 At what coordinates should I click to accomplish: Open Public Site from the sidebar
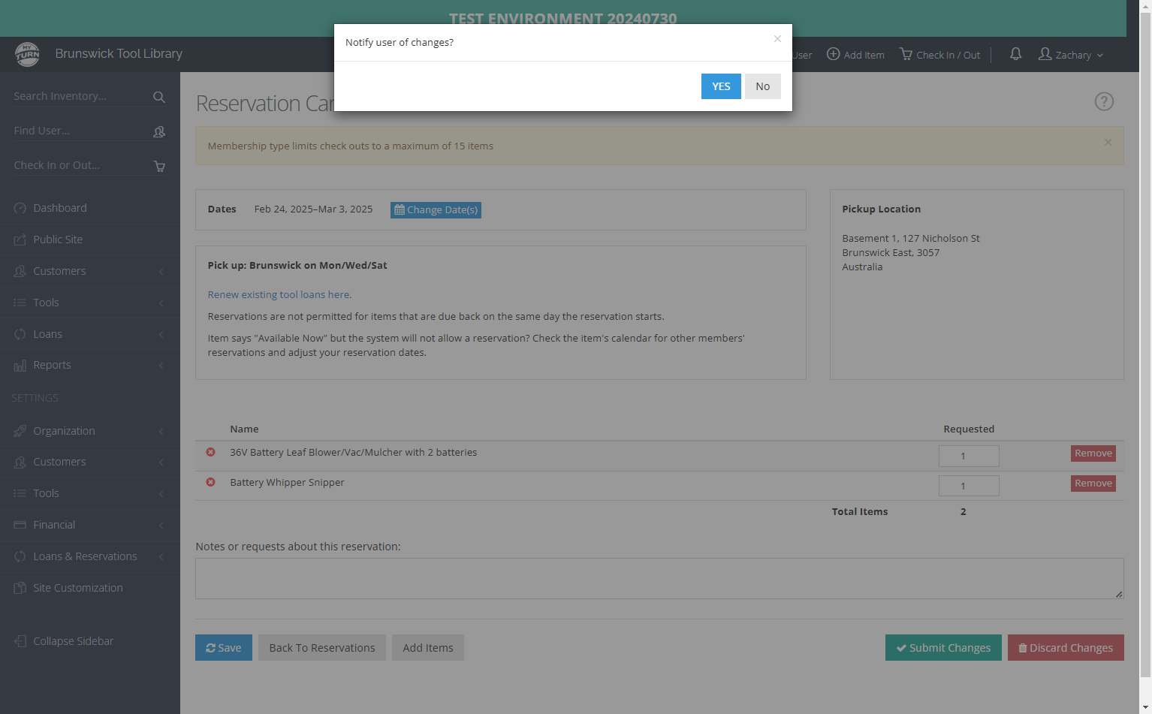coord(90,240)
